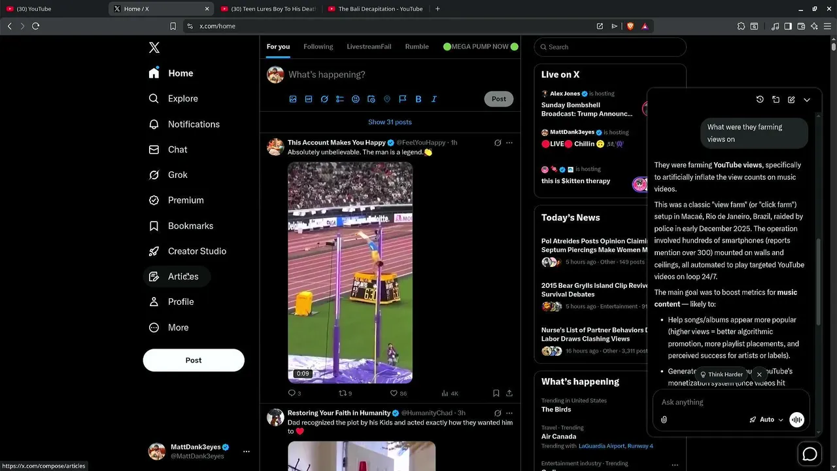Click the Ask anything input field

click(x=731, y=402)
